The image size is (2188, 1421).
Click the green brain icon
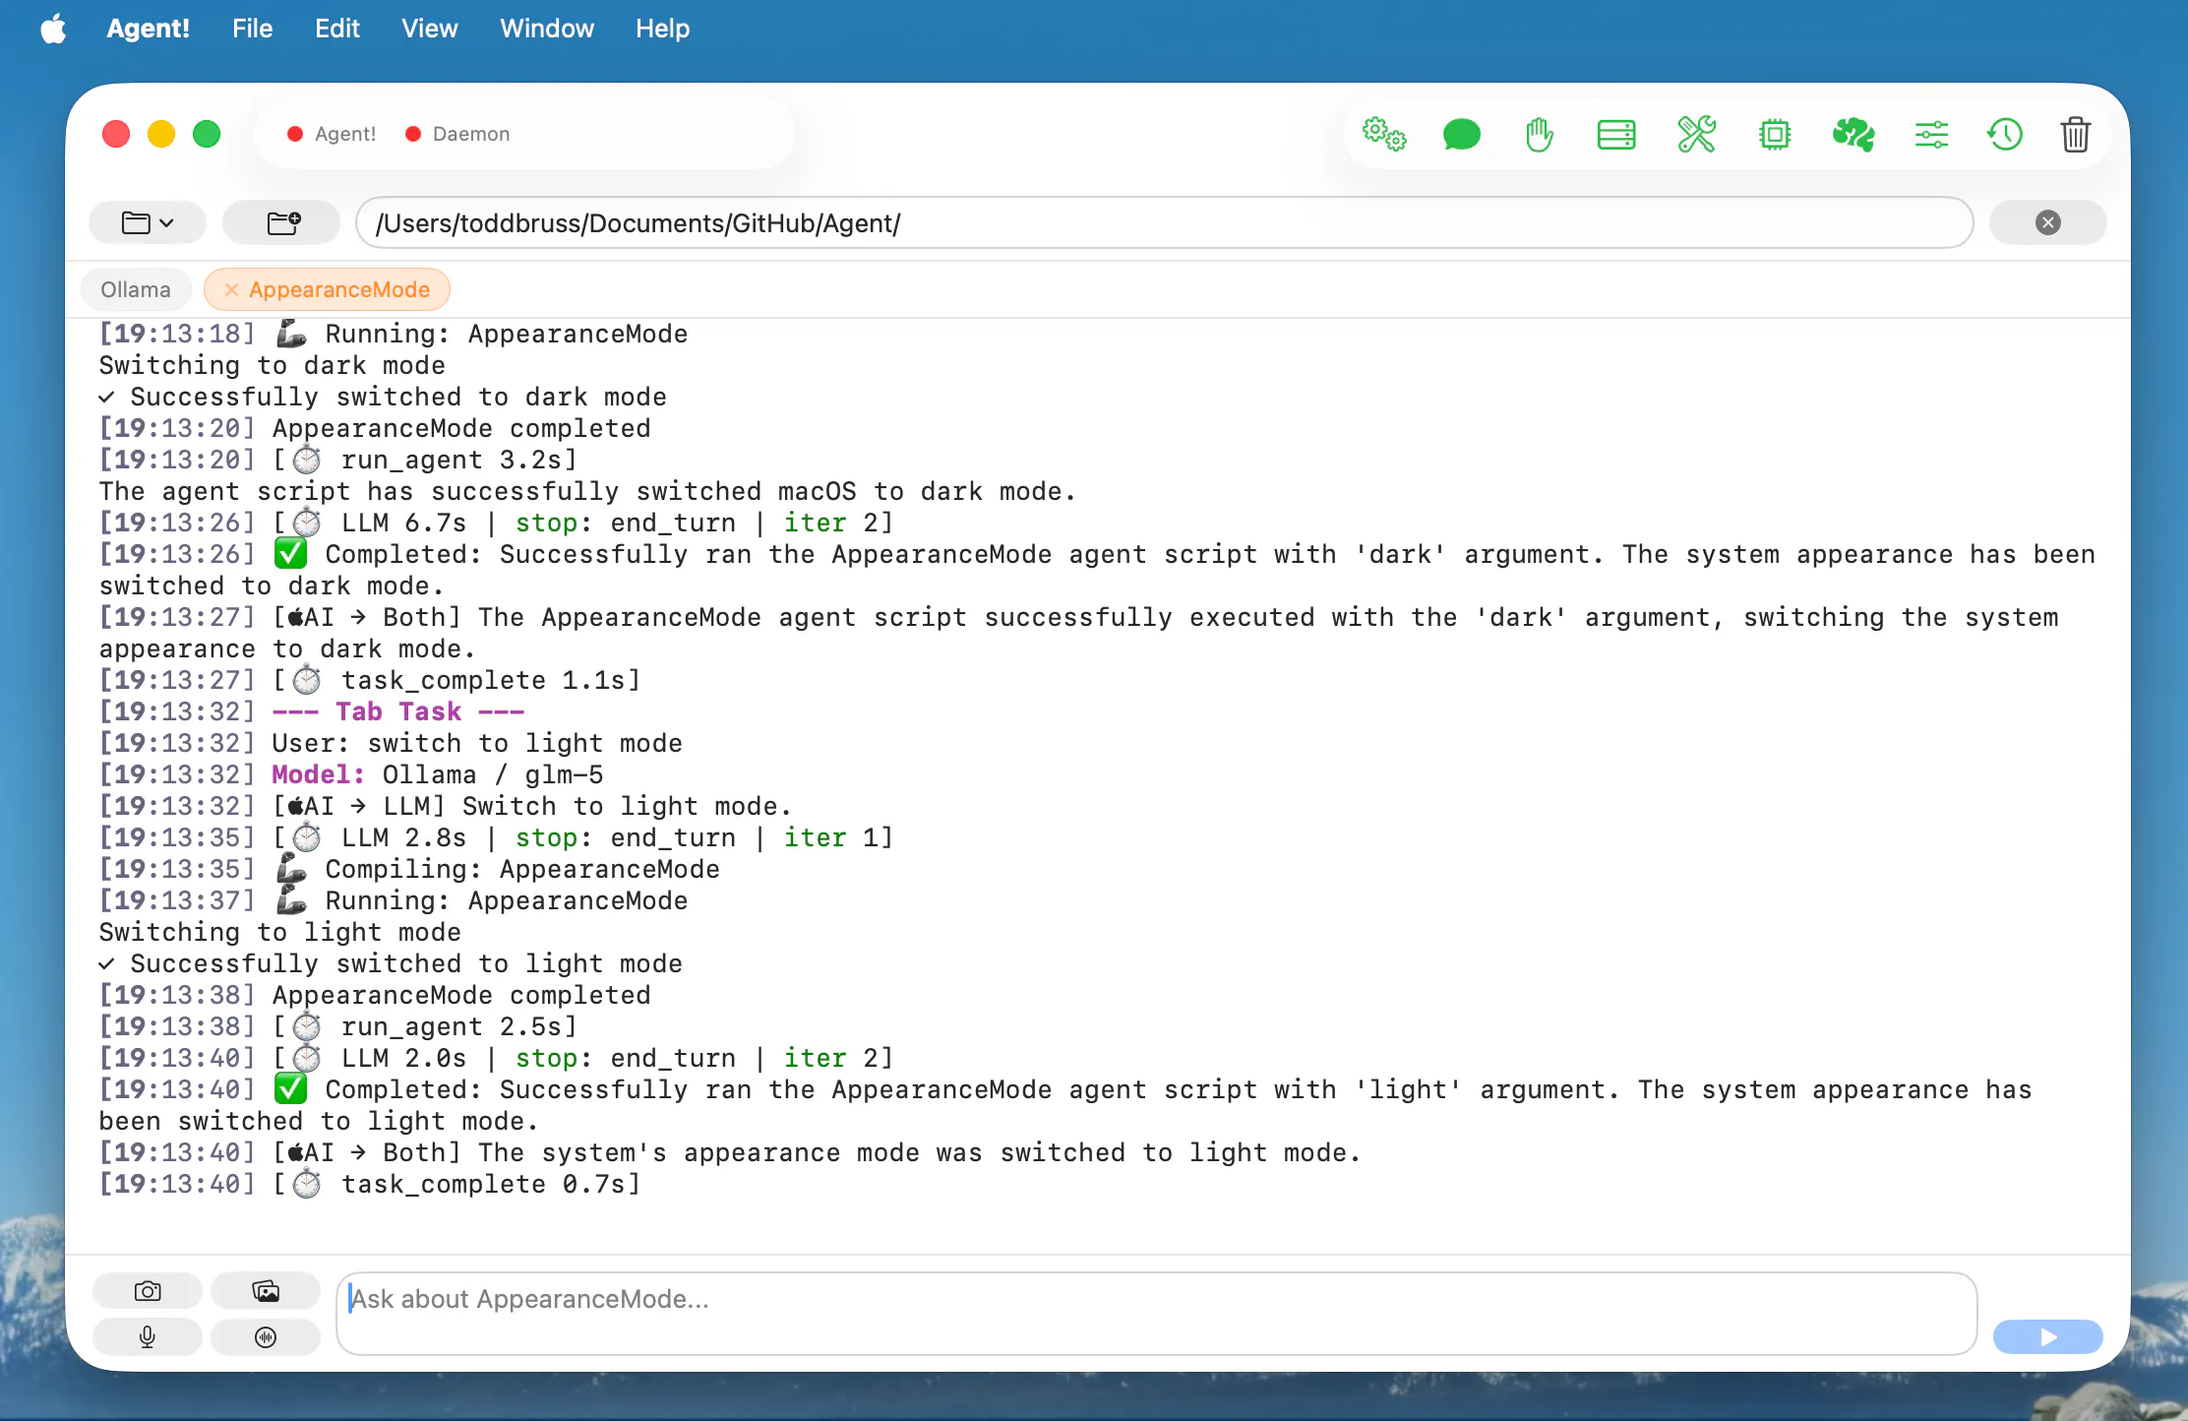click(1854, 134)
